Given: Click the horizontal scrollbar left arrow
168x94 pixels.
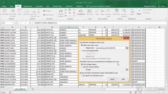Looking at the screenshot, I should 104,89.
